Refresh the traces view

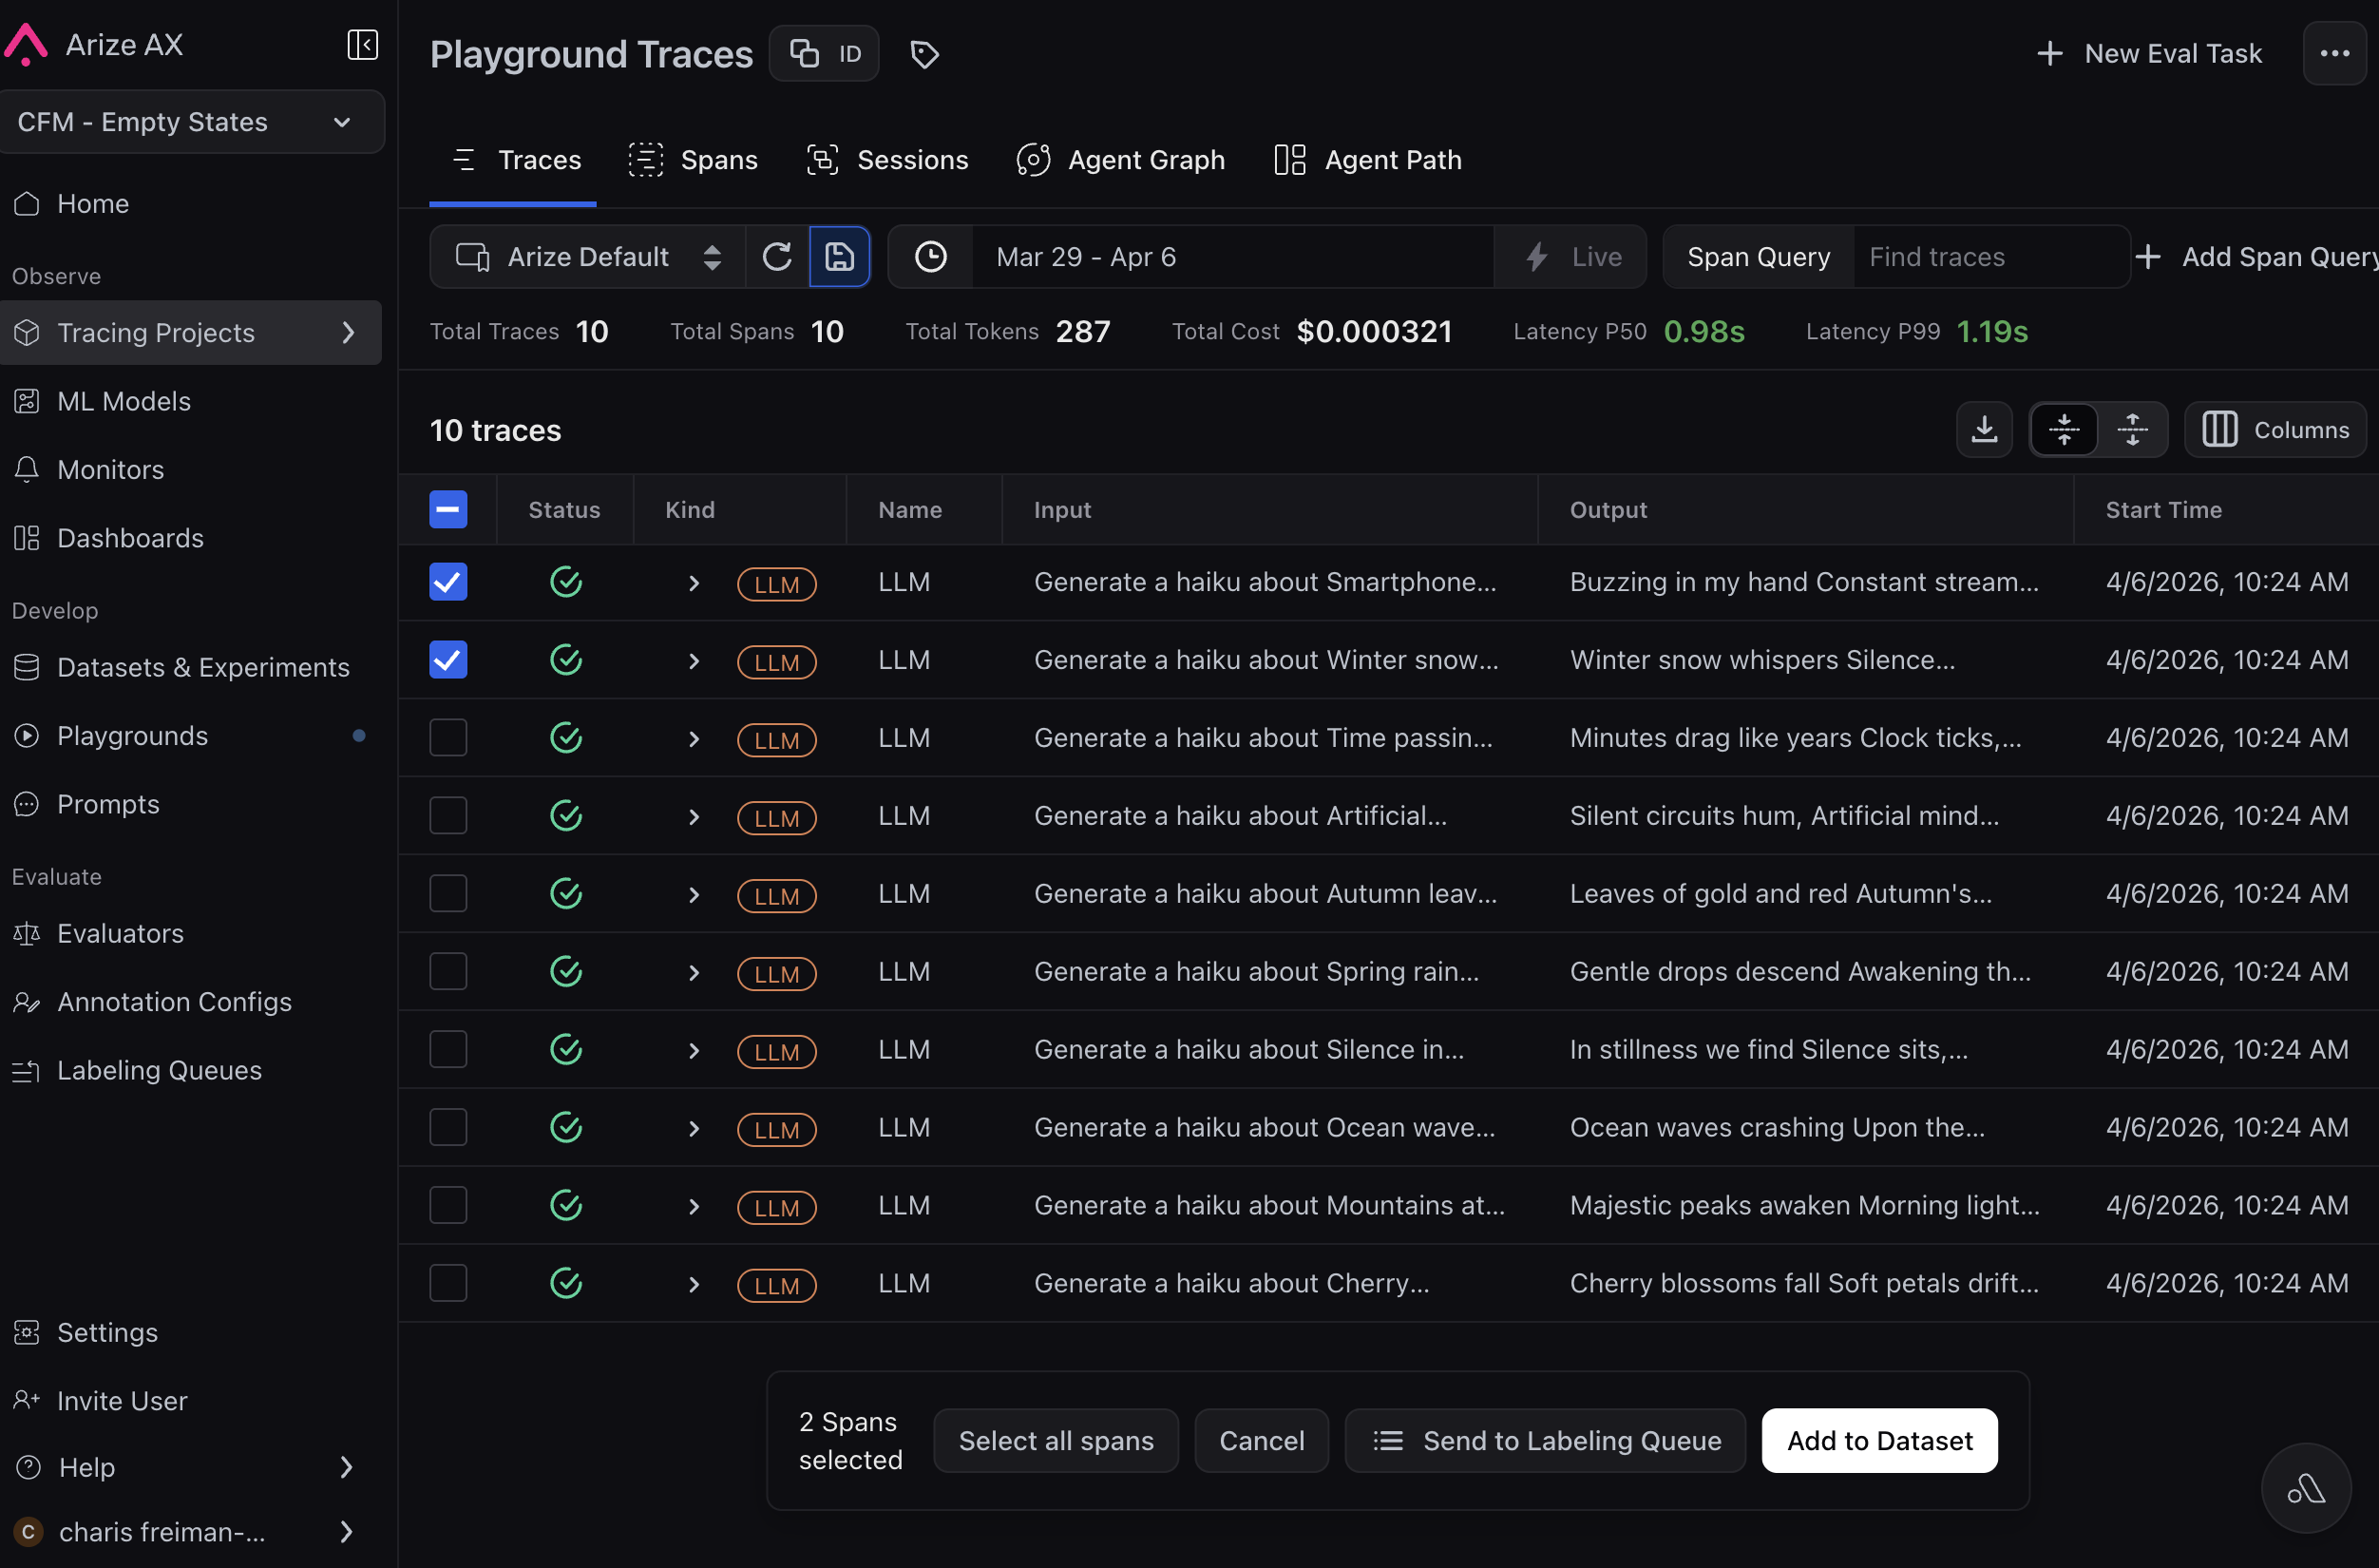point(776,257)
